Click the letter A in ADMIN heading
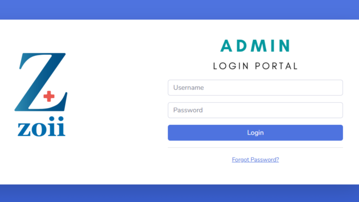359x202 pixels. pyautogui.click(x=226, y=46)
